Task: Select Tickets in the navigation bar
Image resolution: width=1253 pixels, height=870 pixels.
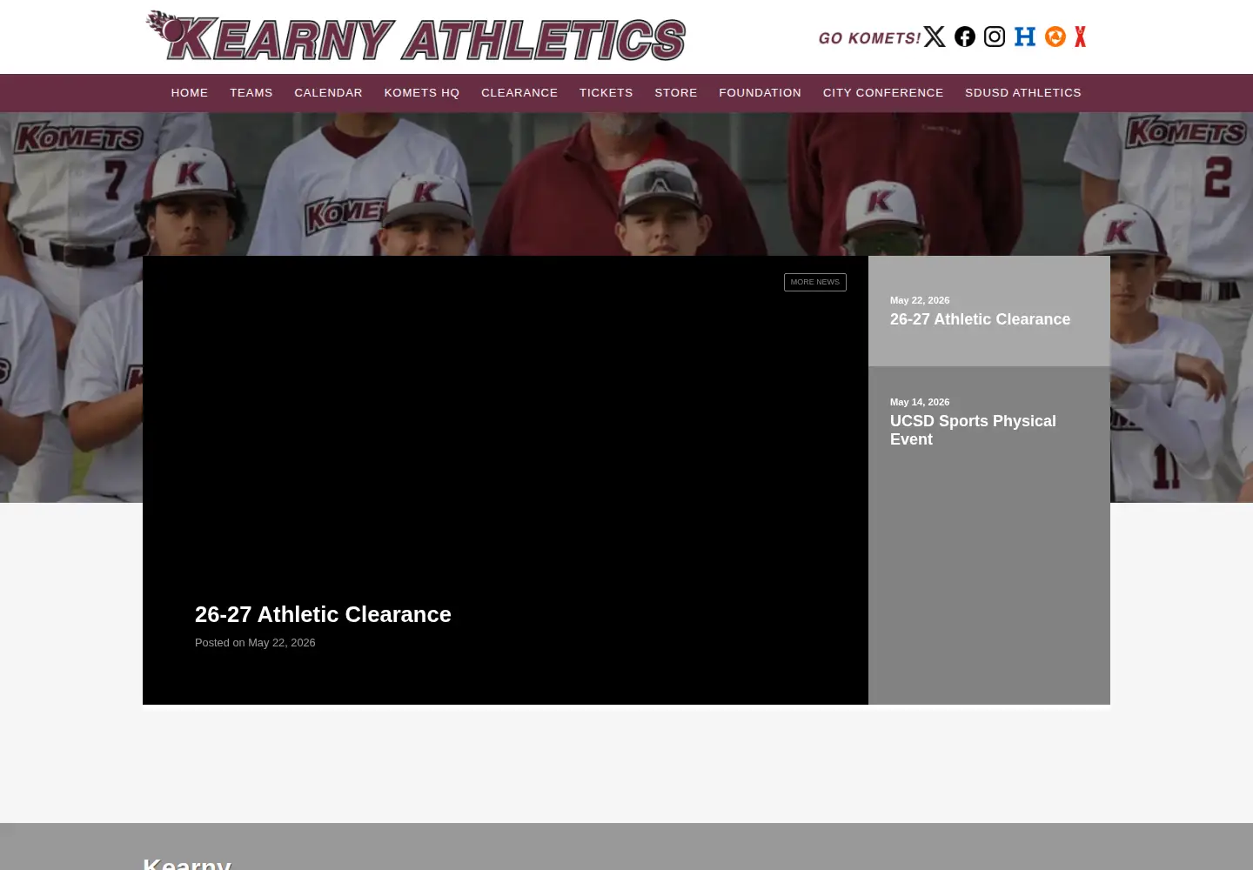Action: (606, 93)
